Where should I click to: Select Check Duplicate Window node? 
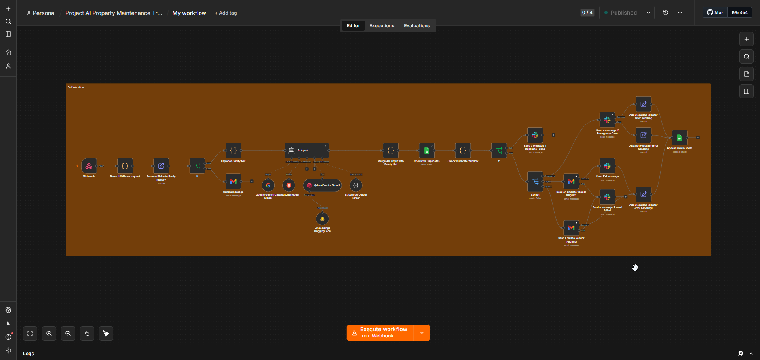coord(463,151)
